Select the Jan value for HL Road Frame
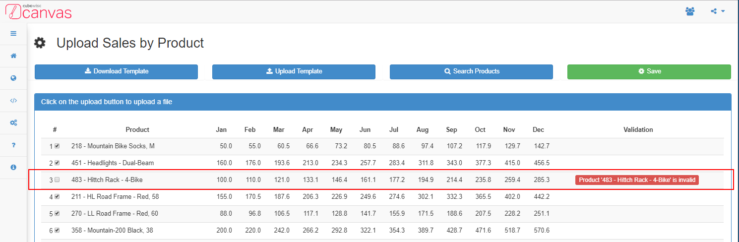 tap(224, 197)
